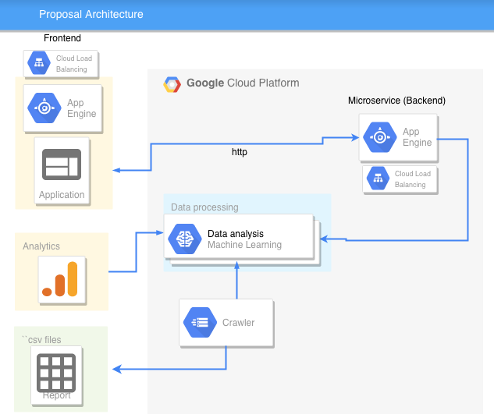Click the frontend Cloud Load Balancing icon
The height and width of the screenshot is (414, 494).
point(40,64)
